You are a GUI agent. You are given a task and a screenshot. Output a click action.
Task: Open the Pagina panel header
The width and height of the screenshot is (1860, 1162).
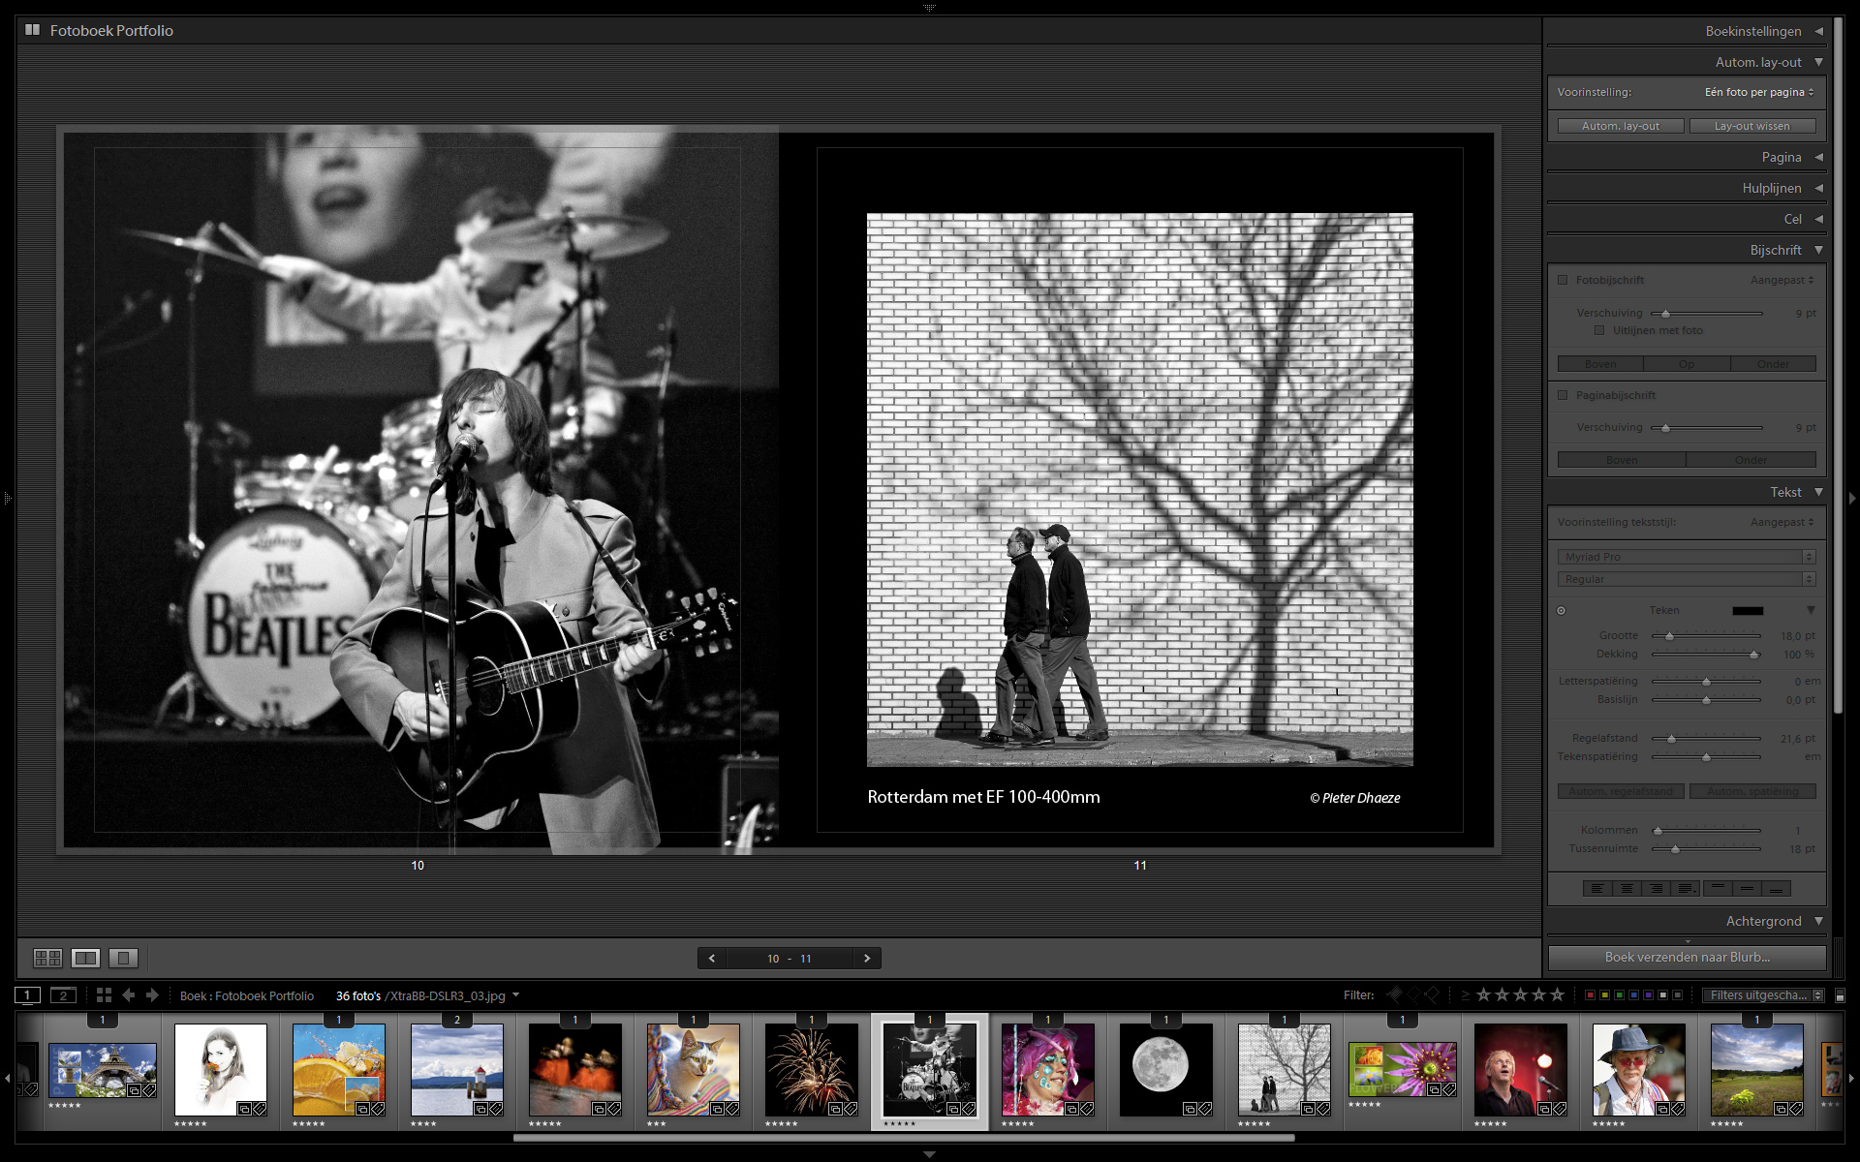(1781, 157)
